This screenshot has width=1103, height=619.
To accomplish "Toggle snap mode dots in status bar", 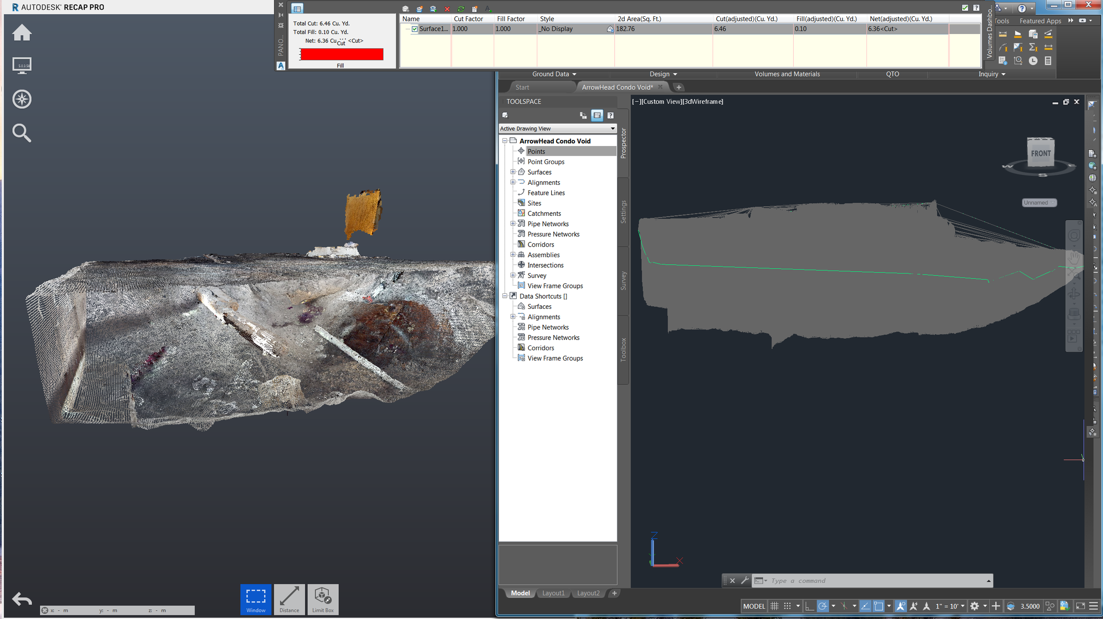I will coord(788,606).
